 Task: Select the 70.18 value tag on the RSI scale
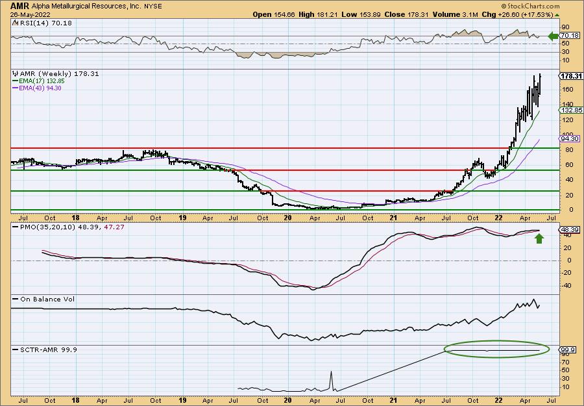tap(570, 36)
